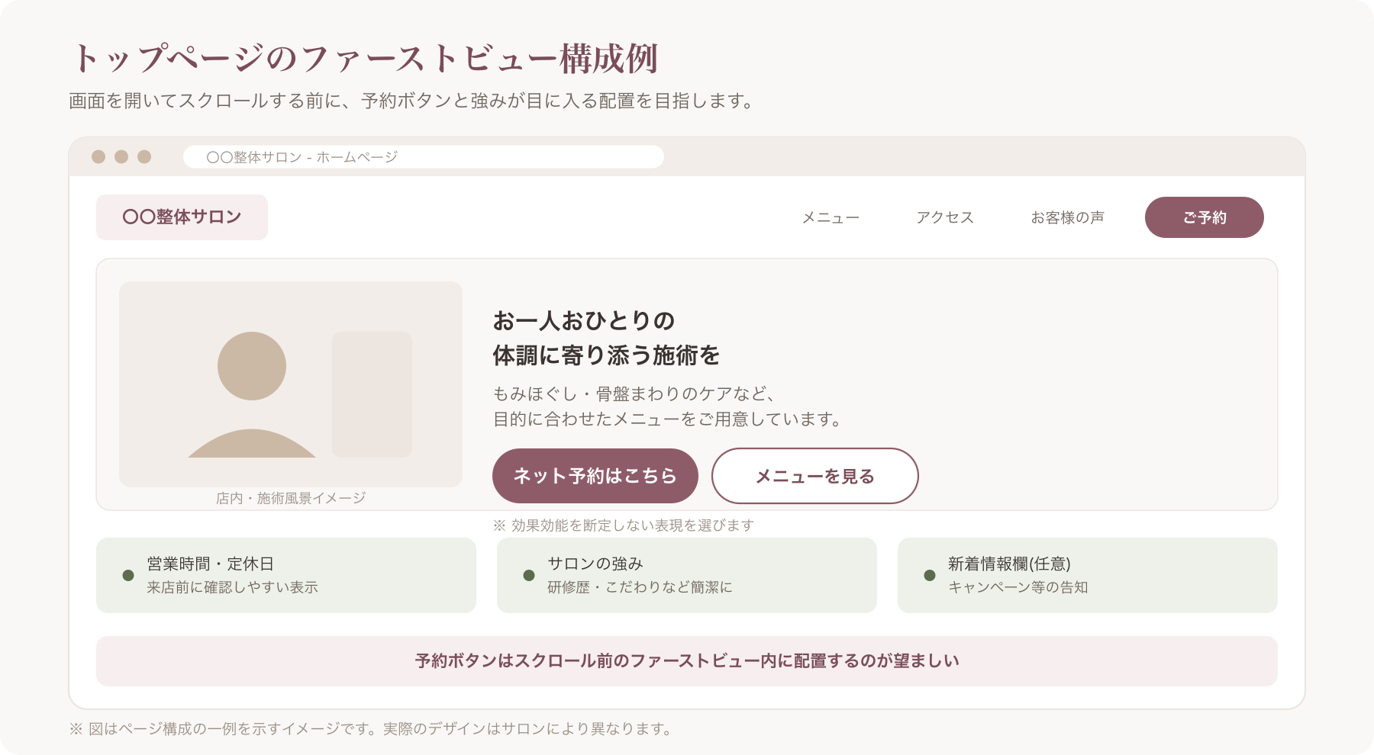Click the description 目的に合わせたメニューをご用意しています。
The height and width of the screenshot is (755, 1374).
tap(668, 419)
